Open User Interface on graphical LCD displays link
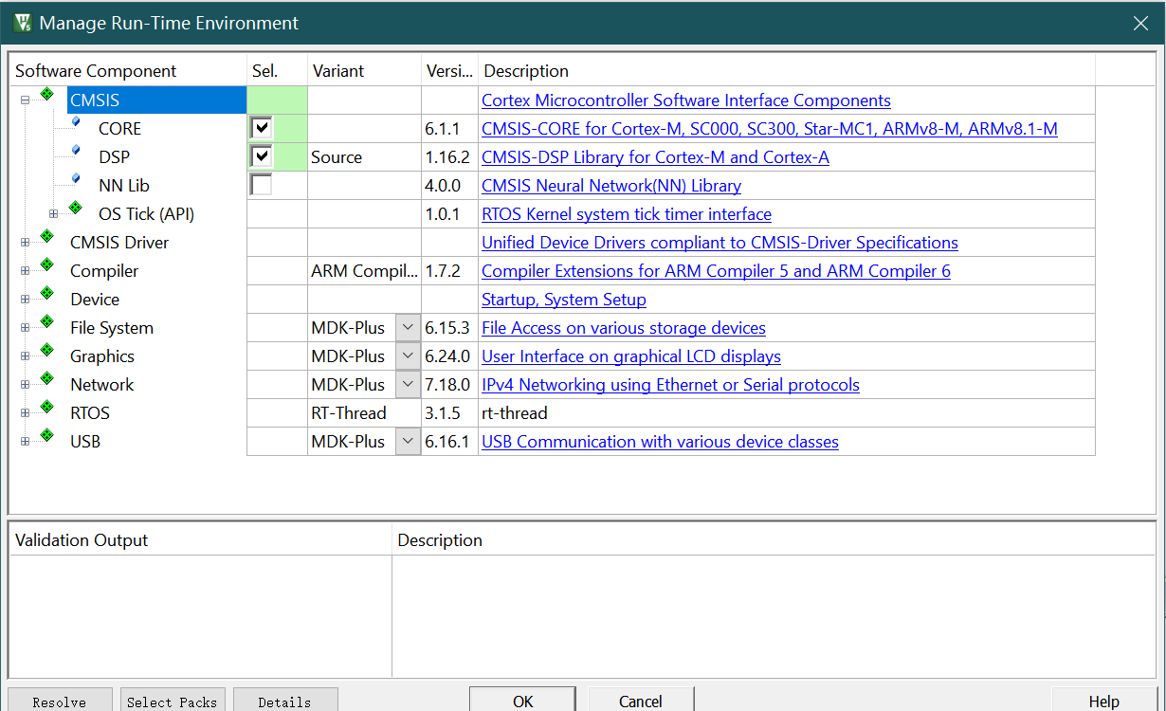Image resolution: width=1166 pixels, height=711 pixels. pos(631,355)
